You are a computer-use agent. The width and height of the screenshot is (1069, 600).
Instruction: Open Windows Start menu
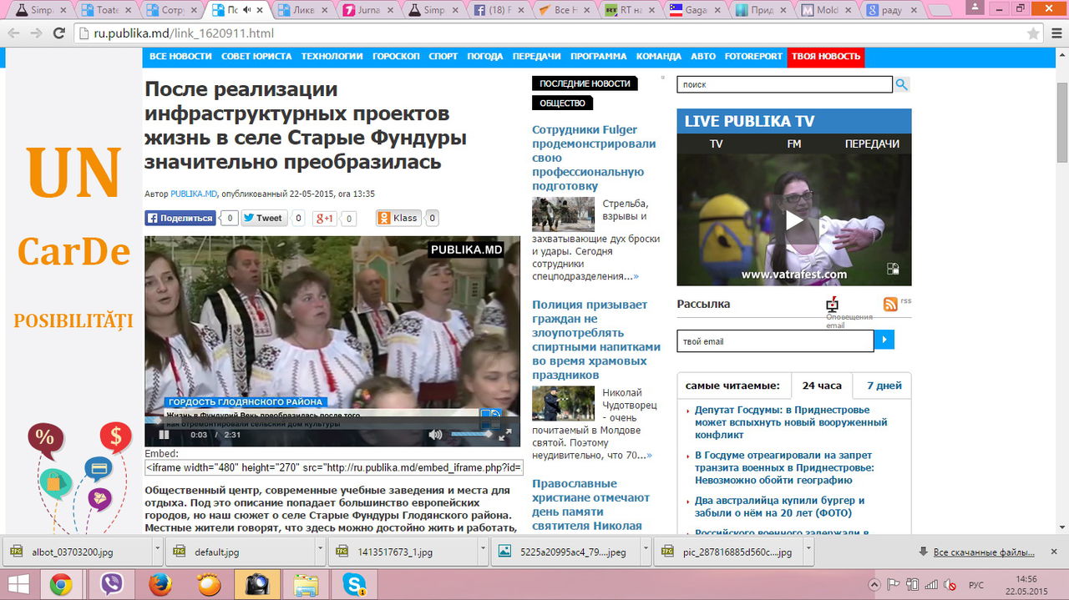pos(18,584)
